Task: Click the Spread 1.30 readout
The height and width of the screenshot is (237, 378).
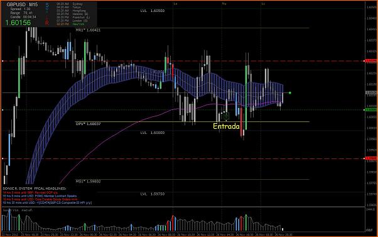Action: point(21,9)
